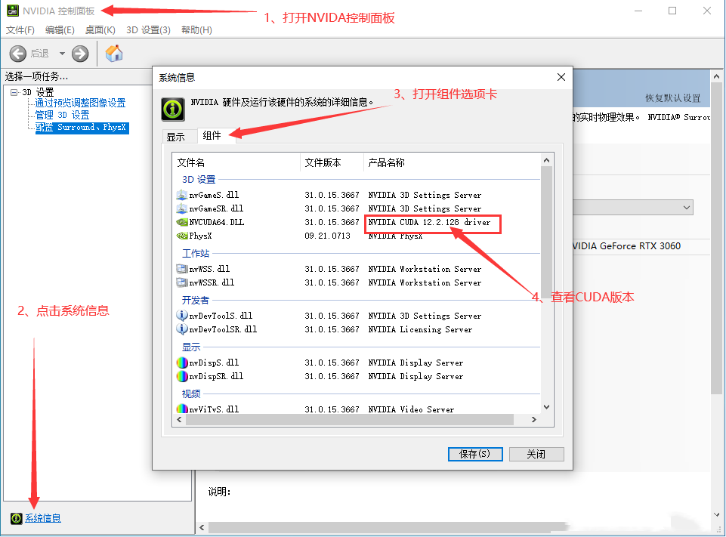Click the green system information dialog icon
This screenshot has width=726, height=537.
click(x=173, y=110)
